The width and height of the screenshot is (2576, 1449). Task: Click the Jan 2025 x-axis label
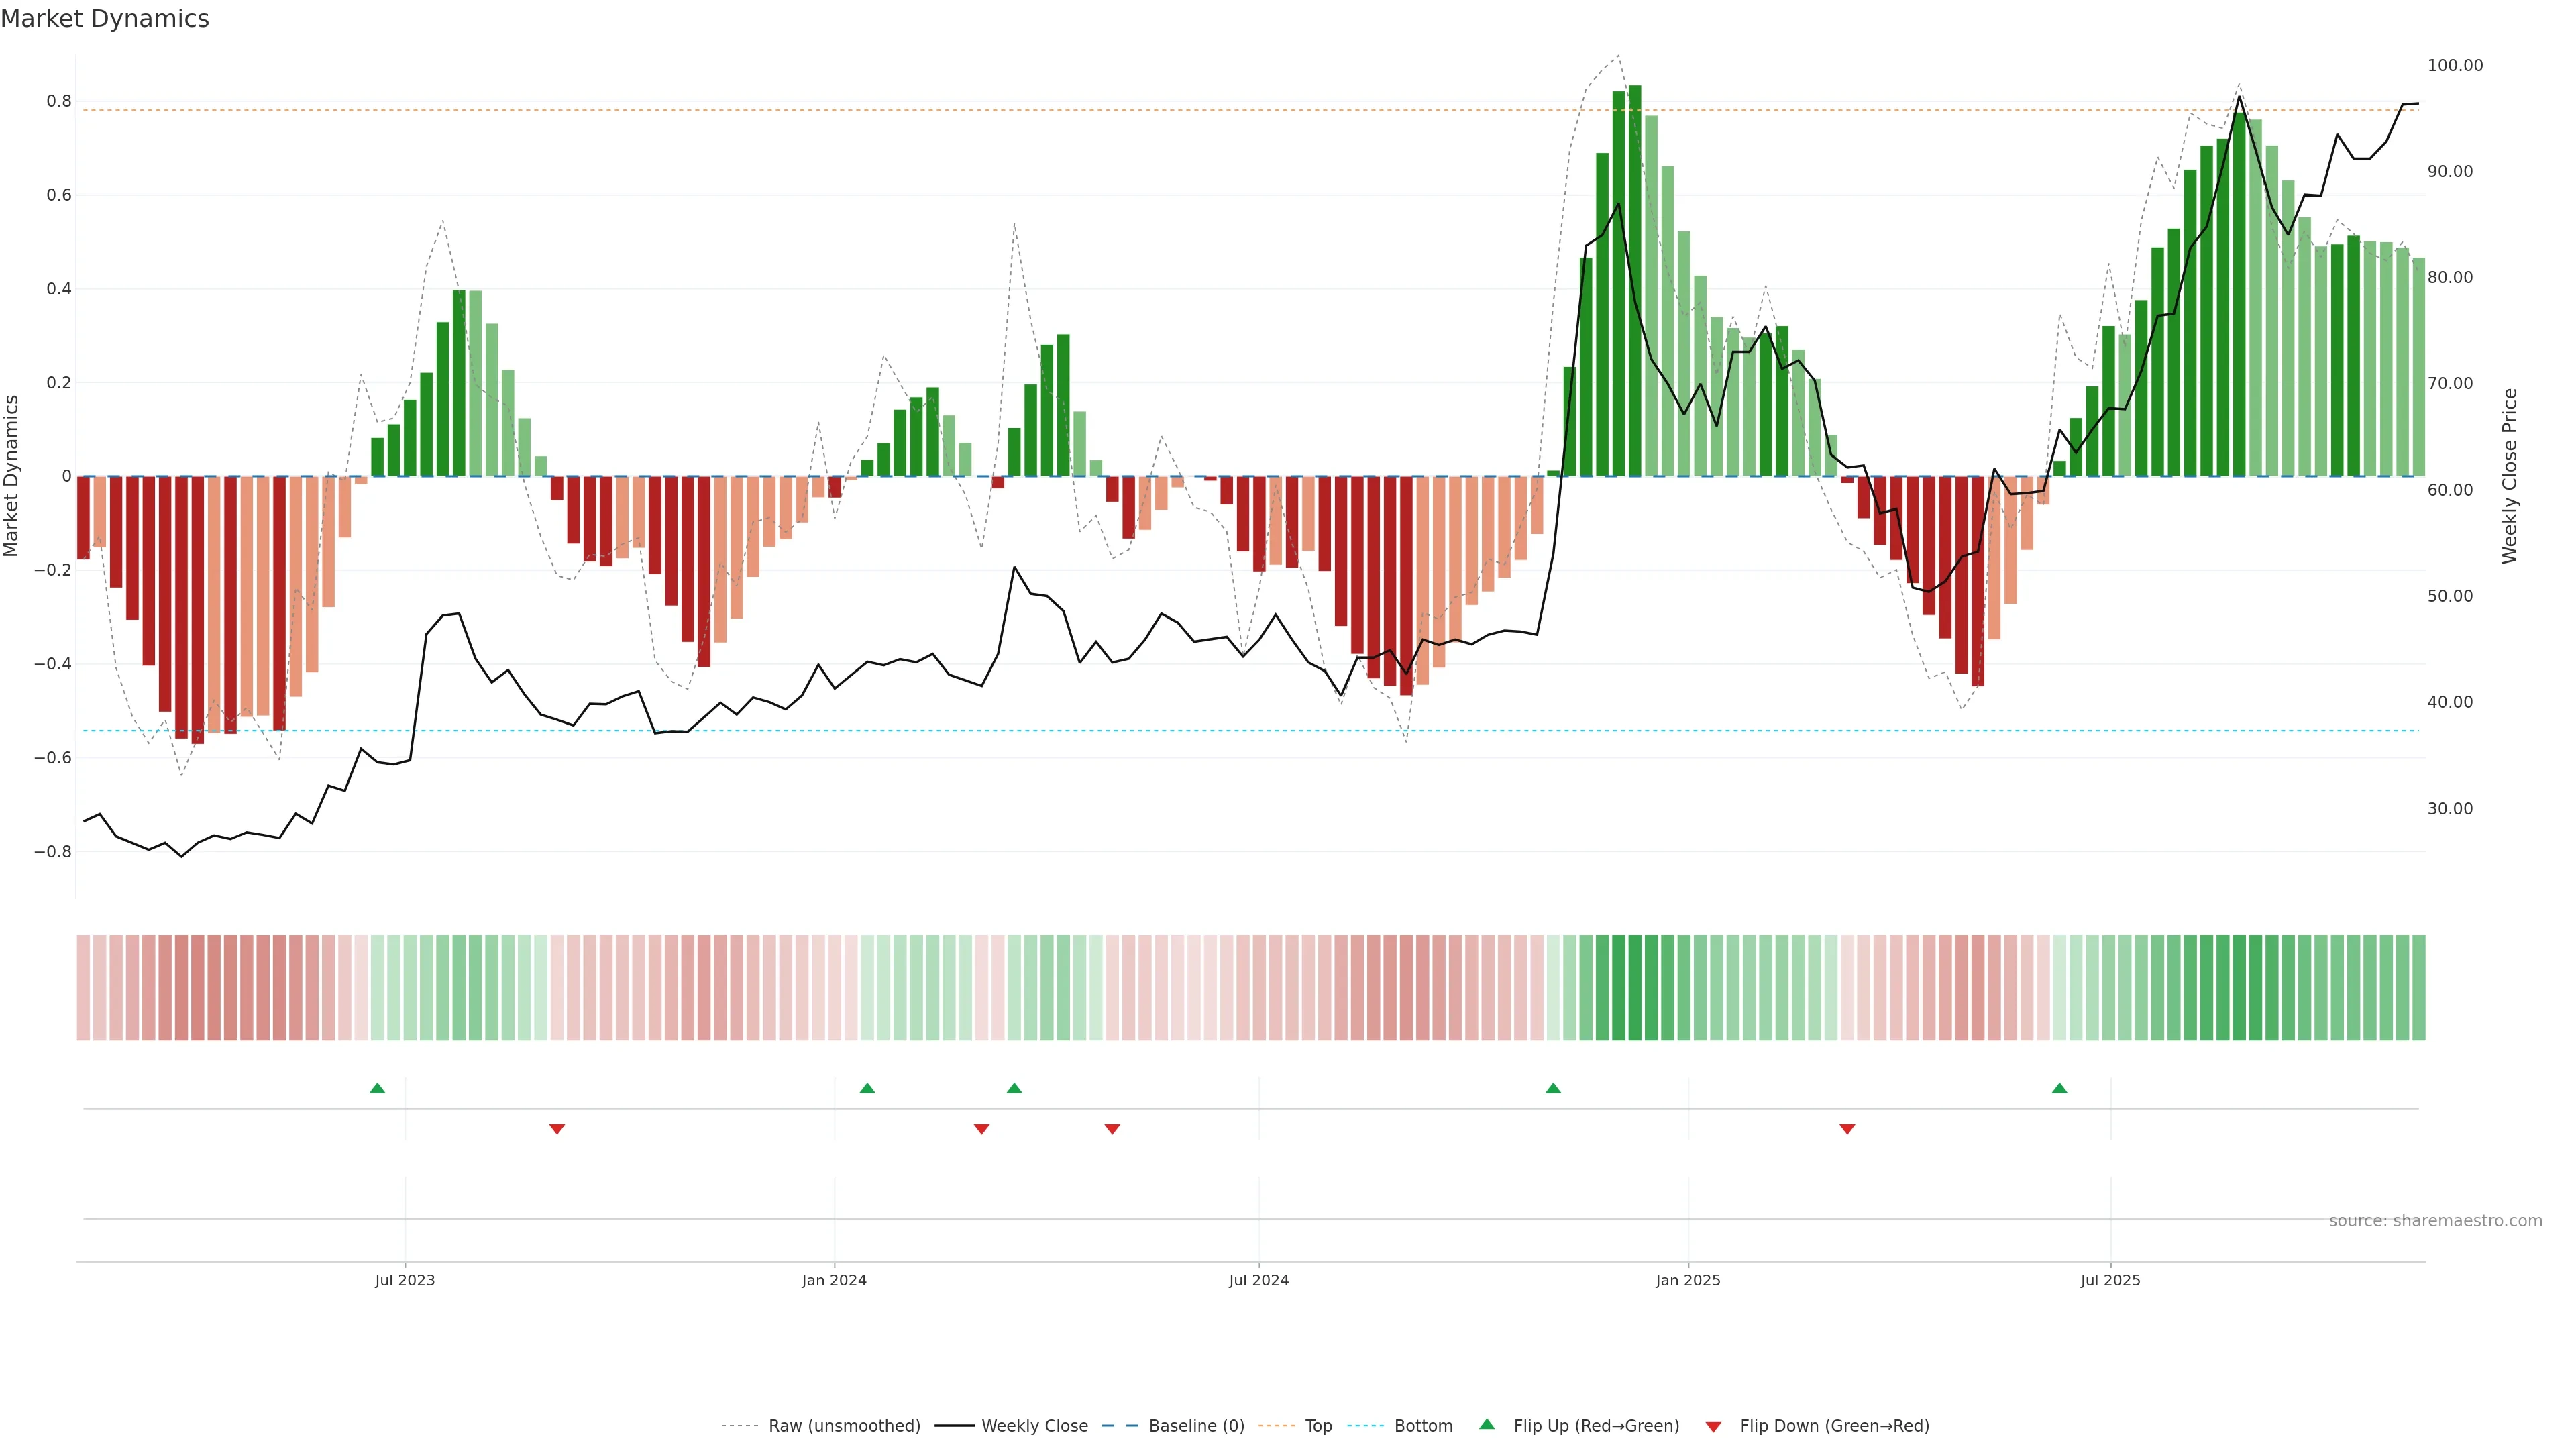point(1688,1280)
